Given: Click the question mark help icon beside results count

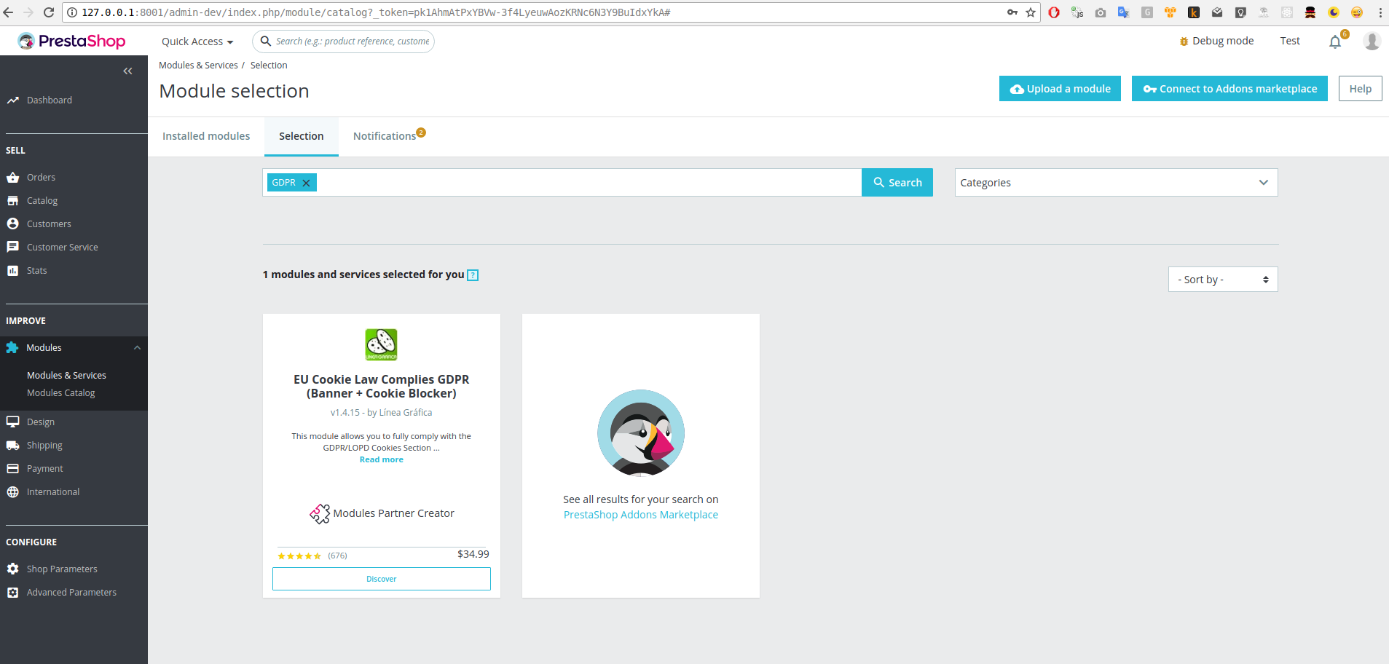Looking at the screenshot, I should pos(473,275).
